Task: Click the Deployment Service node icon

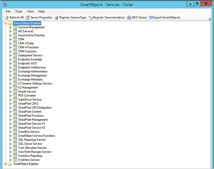Action: (x=15, y=56)
